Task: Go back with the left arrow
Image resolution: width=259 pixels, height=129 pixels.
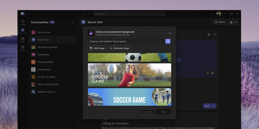Action: (84, 14)
